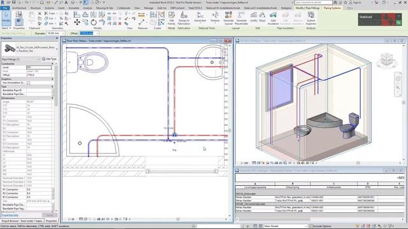The height and width of the screenshot is (229, 408).
Task: Switch to Project Browser panel tab
Action: click(22, 221)
